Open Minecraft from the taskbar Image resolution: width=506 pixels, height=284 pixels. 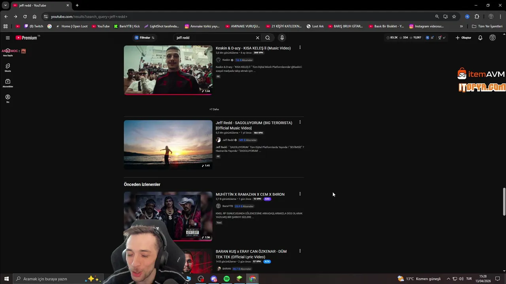click(240, 279)
